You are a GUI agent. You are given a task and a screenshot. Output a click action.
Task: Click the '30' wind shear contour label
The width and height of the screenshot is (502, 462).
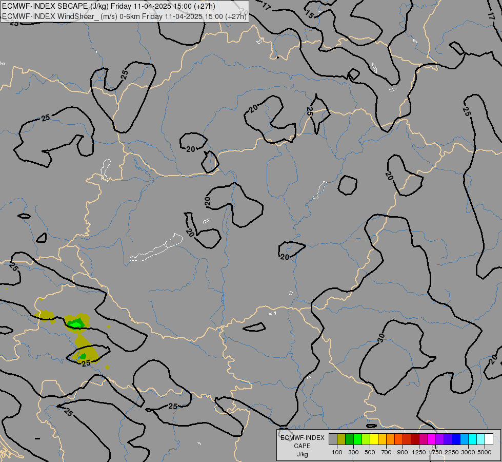click(x=380, y=338)
